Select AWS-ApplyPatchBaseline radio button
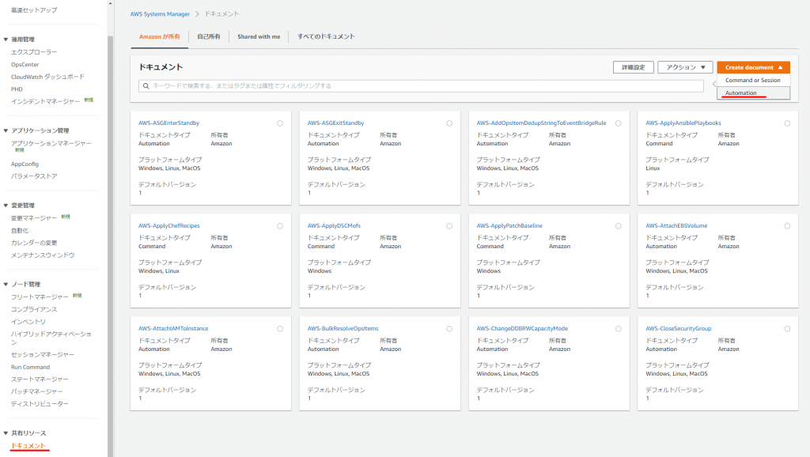The height and width of the screenshot is (457, 810). (619, 226)
